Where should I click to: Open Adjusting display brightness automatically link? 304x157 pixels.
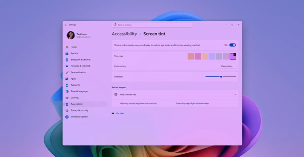138,103
